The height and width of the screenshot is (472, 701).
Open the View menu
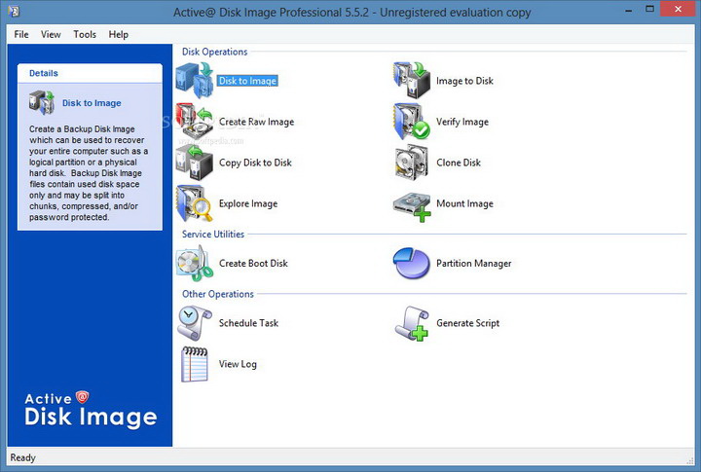point(51,34)
